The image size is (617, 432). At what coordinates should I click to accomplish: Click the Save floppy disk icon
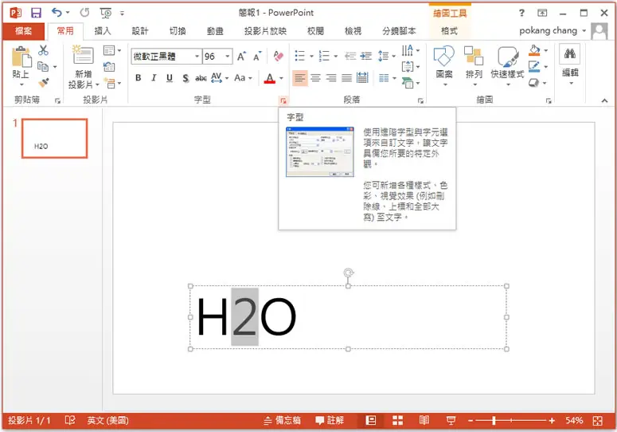click(x=36, y=13)
